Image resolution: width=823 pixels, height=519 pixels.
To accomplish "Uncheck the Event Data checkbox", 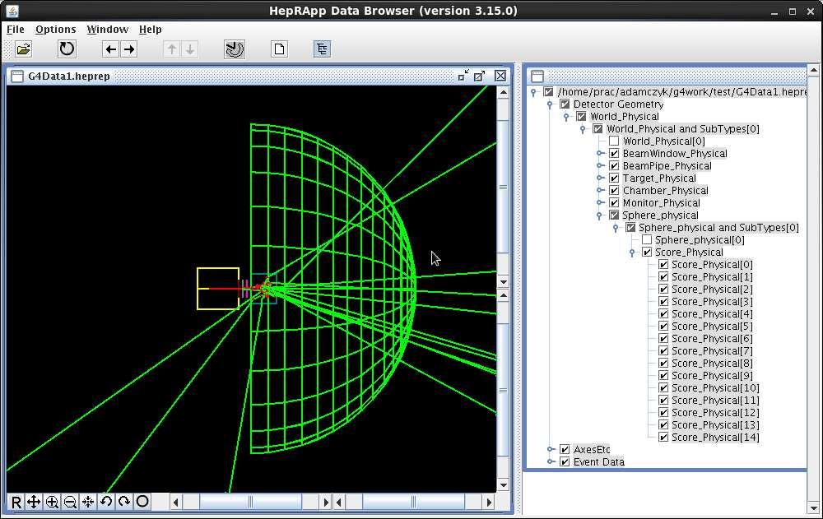I will (x=565, y=461).
